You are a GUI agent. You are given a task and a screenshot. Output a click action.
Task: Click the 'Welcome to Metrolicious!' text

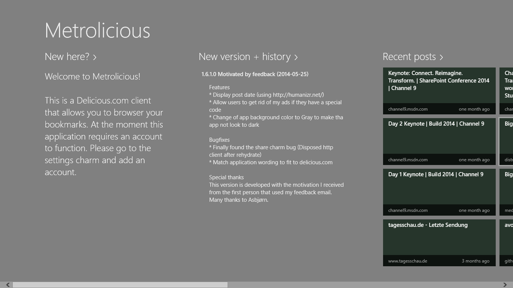click(92, 76)
